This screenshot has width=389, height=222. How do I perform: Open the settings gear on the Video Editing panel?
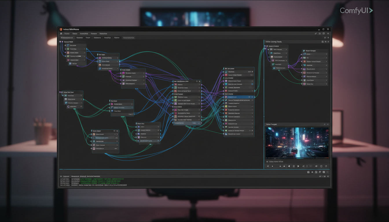tap(326, 42)
